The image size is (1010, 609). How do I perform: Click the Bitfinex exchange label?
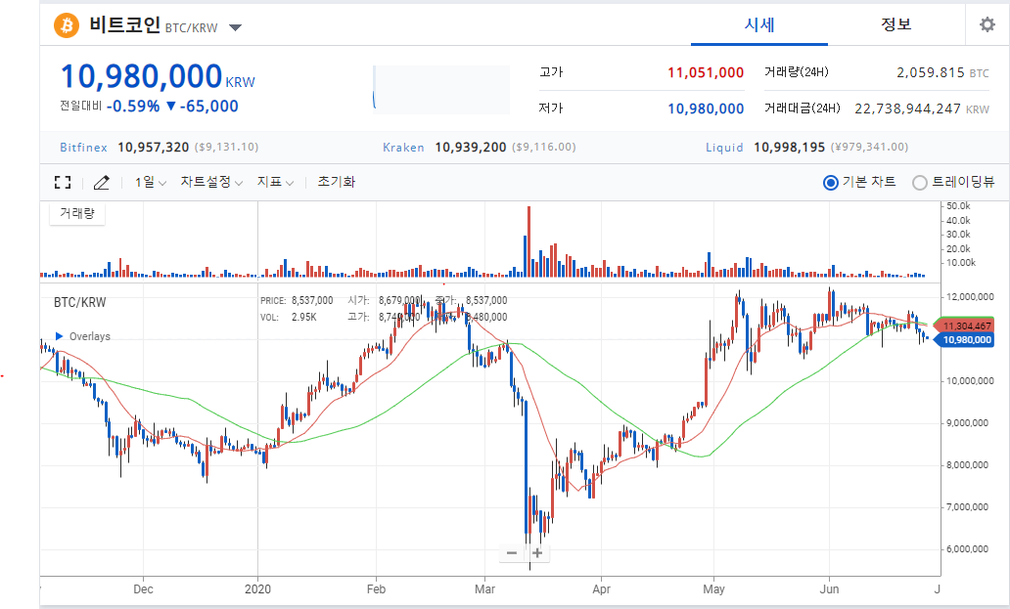84,148
